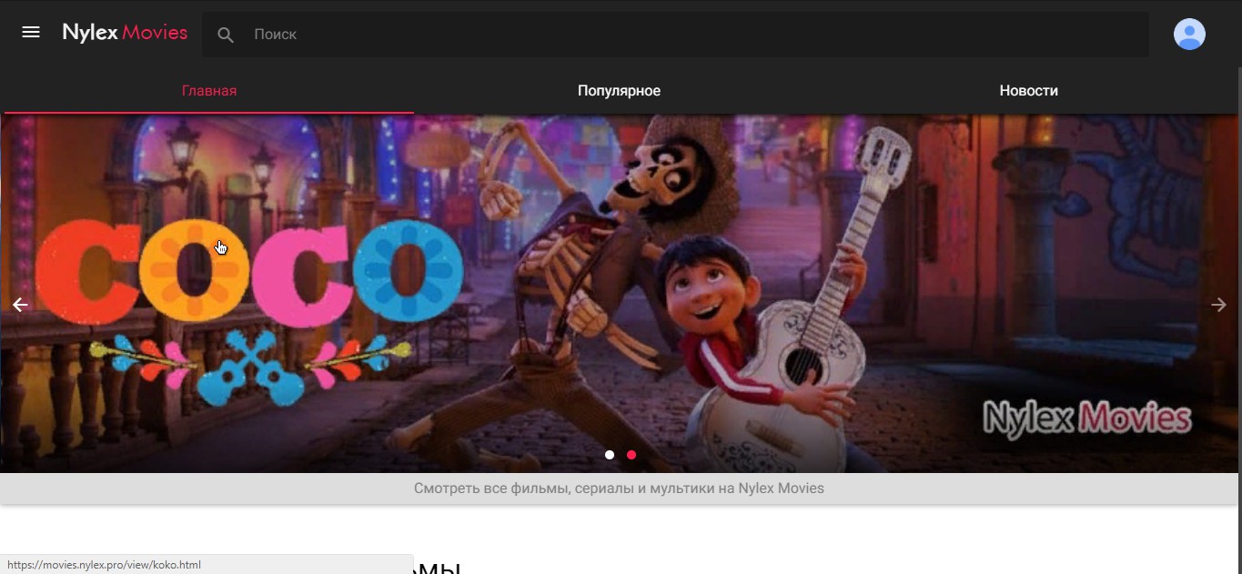The image size is (1242, 574).
Task: Open the hamburger navigation menu
Action: pos(31,33)
